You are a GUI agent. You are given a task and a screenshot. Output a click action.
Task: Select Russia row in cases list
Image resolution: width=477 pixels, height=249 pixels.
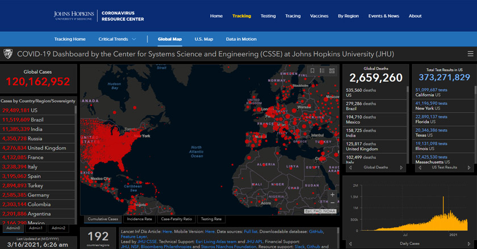(37, 138)
